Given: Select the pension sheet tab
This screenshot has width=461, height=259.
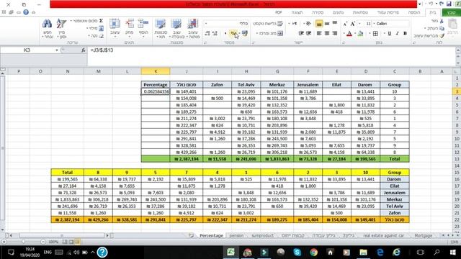Looking at the screenshot, I should point(236,235).
